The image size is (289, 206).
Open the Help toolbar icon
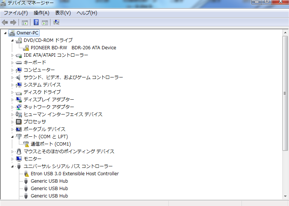click(x=36, y=23)
